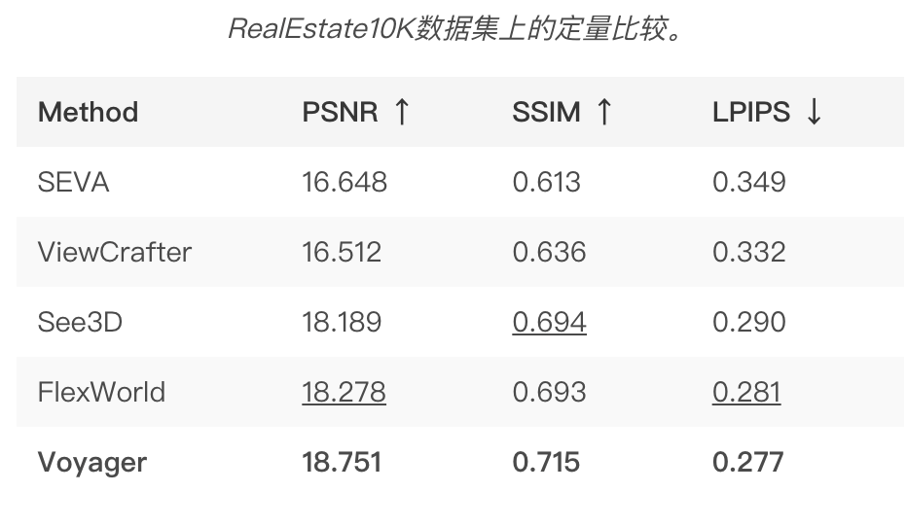Select the bold Voyager row label
Image resolution: width=907 pixels, height=527 pixels.
(x=92, y=463)
